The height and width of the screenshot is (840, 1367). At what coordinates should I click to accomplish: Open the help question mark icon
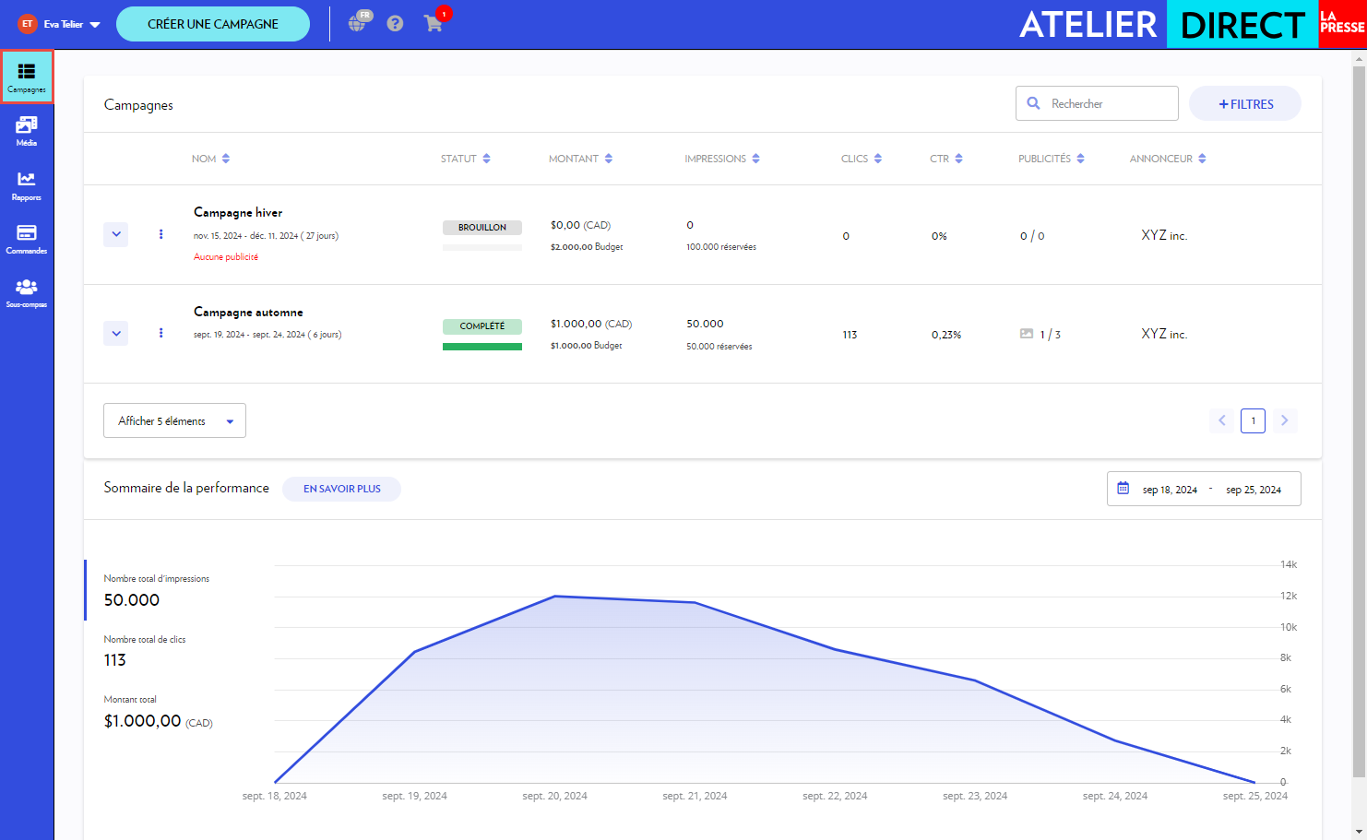tap(395, 24)
